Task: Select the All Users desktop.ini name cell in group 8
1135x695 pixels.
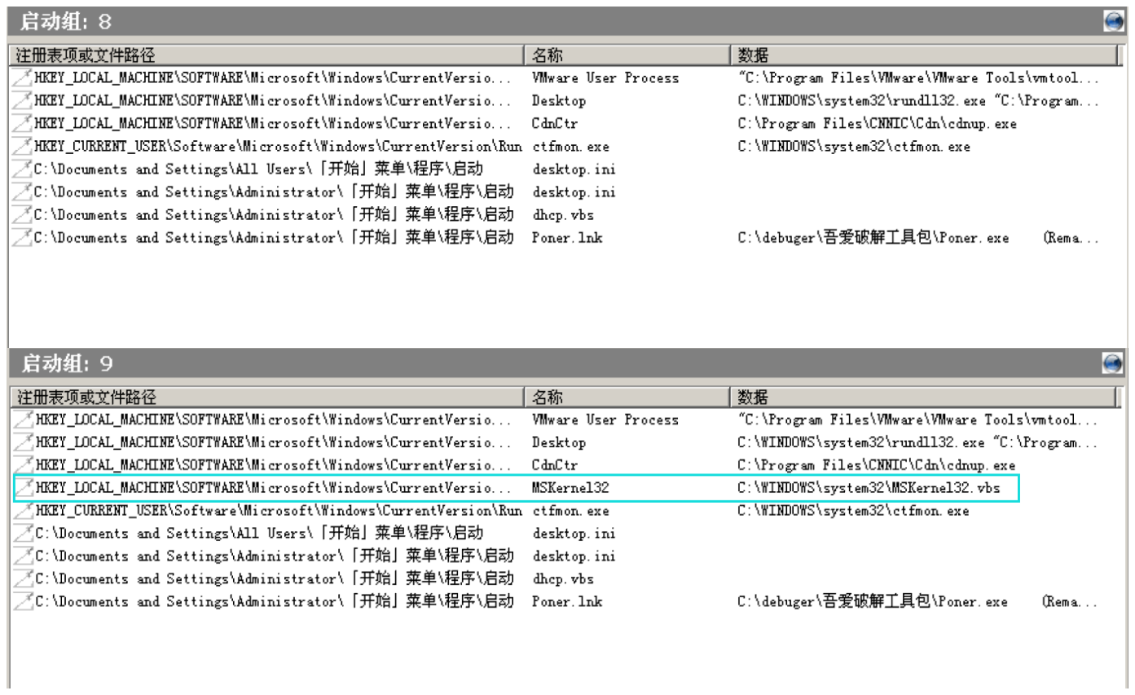Action: click(x=574, y=169)
